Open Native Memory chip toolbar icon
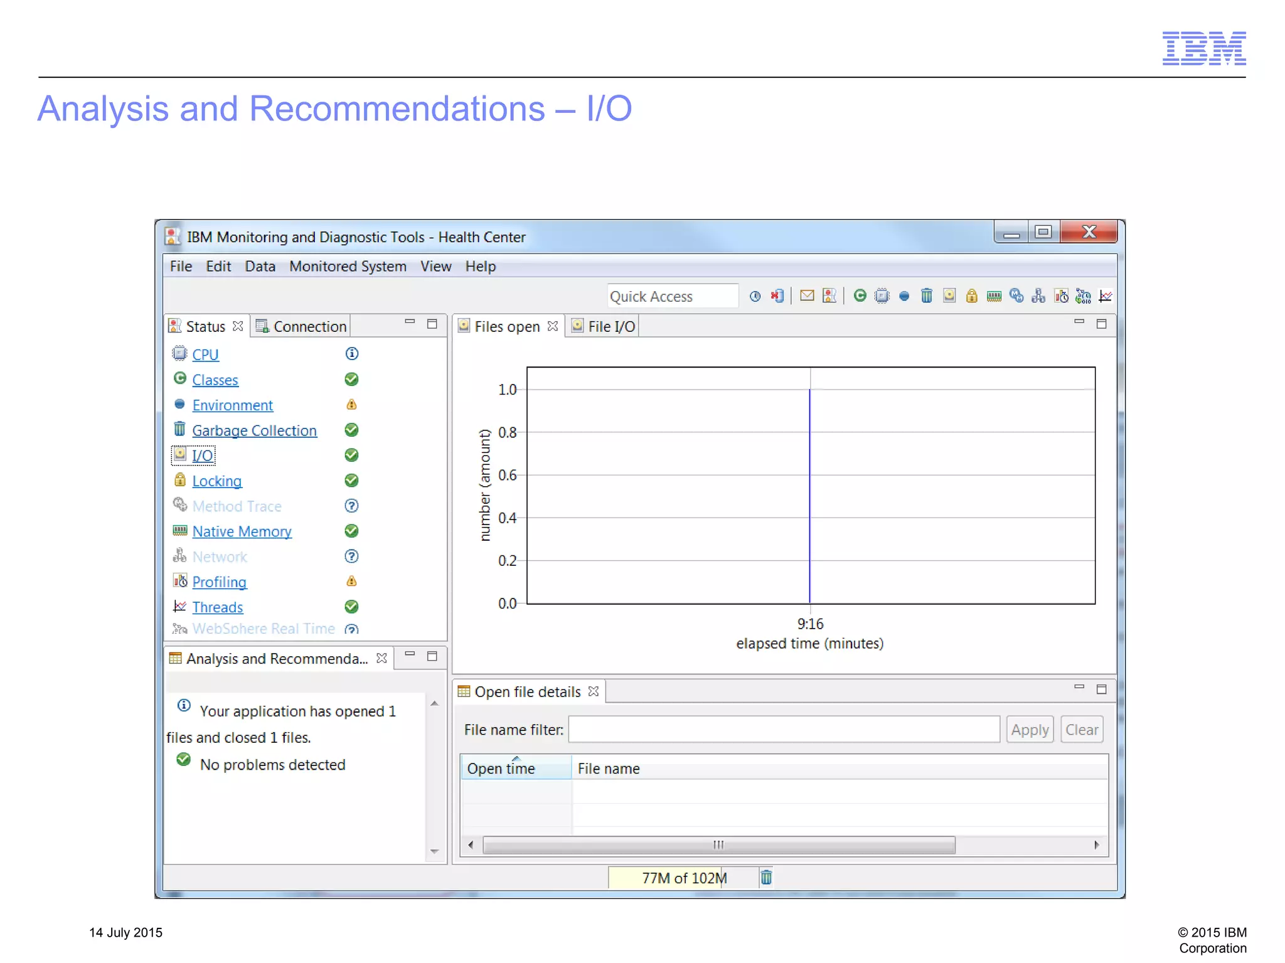 click(x=994, y=296)
